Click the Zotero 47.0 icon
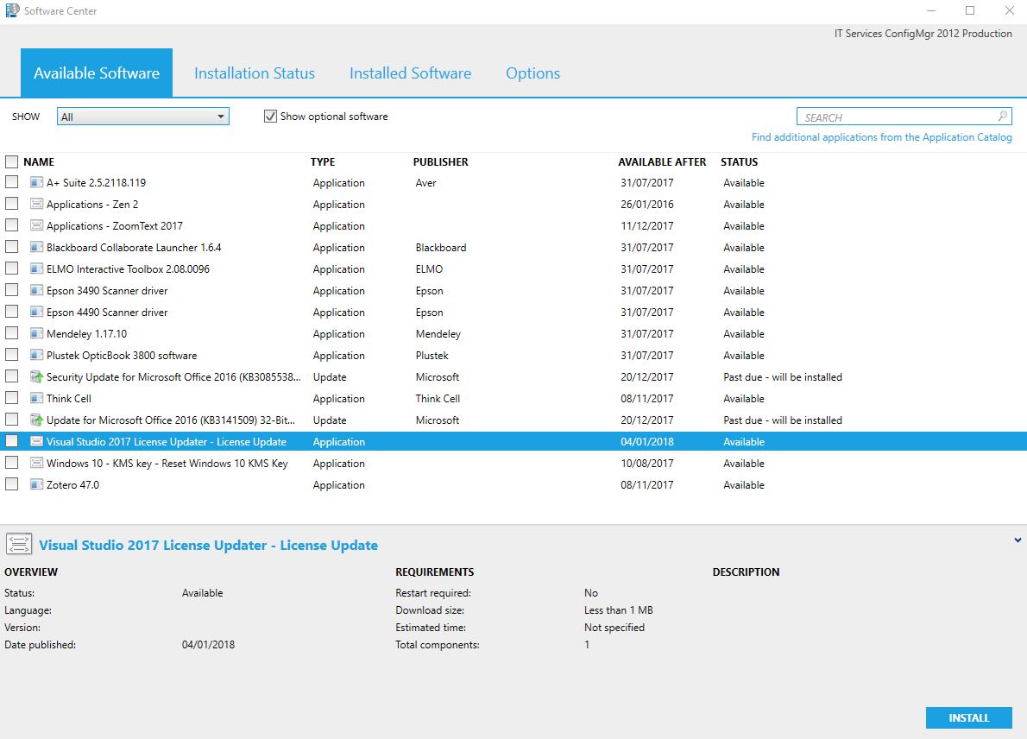 point(36,485)
